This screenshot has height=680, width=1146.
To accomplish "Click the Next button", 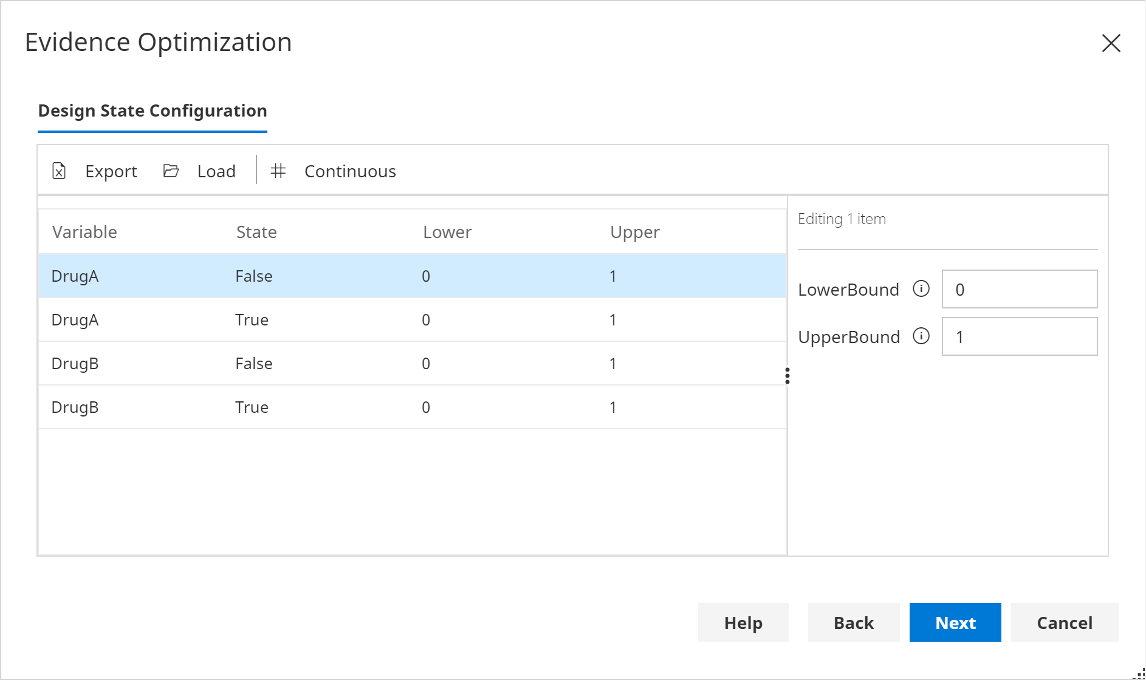I will 955,622.
